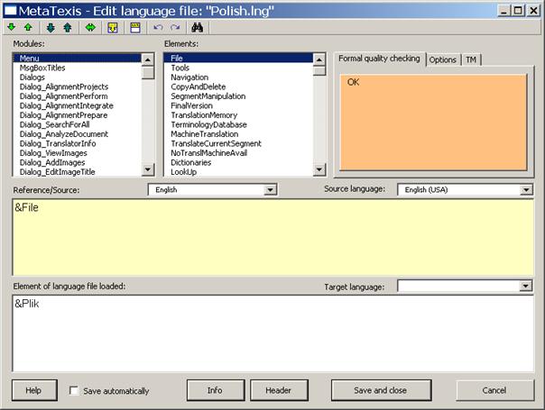Switch to Formal quality checking tab
The width and height of the screenshot is (545, 410).
click(x=379, y=59)
